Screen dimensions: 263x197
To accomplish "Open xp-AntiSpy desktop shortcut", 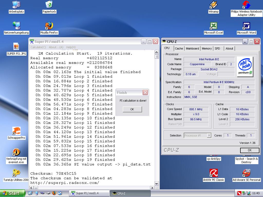I will point(213,159).
